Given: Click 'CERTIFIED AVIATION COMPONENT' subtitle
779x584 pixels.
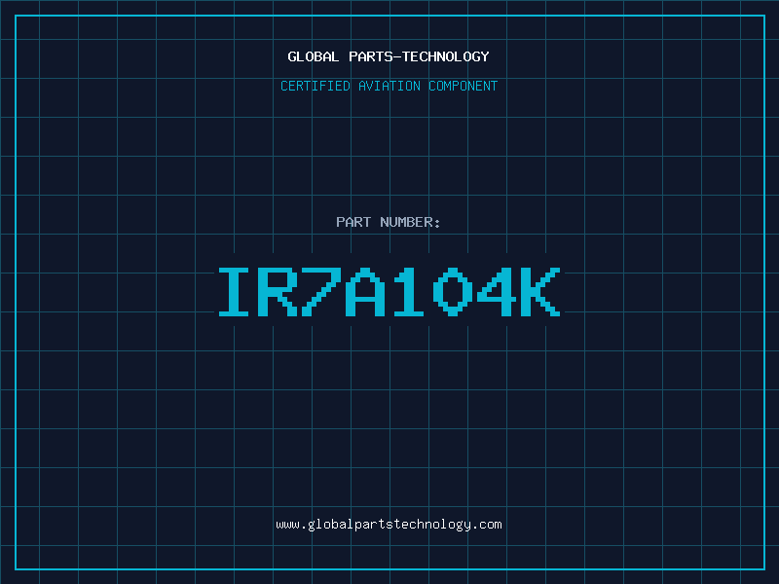Looking at the screenshot, I should tap(389, 86).
